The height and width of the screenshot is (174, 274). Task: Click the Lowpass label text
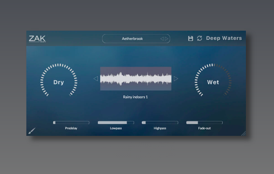coord(116,128)
